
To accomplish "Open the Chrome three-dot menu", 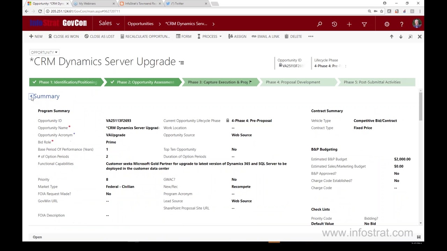I will [420, 11].
